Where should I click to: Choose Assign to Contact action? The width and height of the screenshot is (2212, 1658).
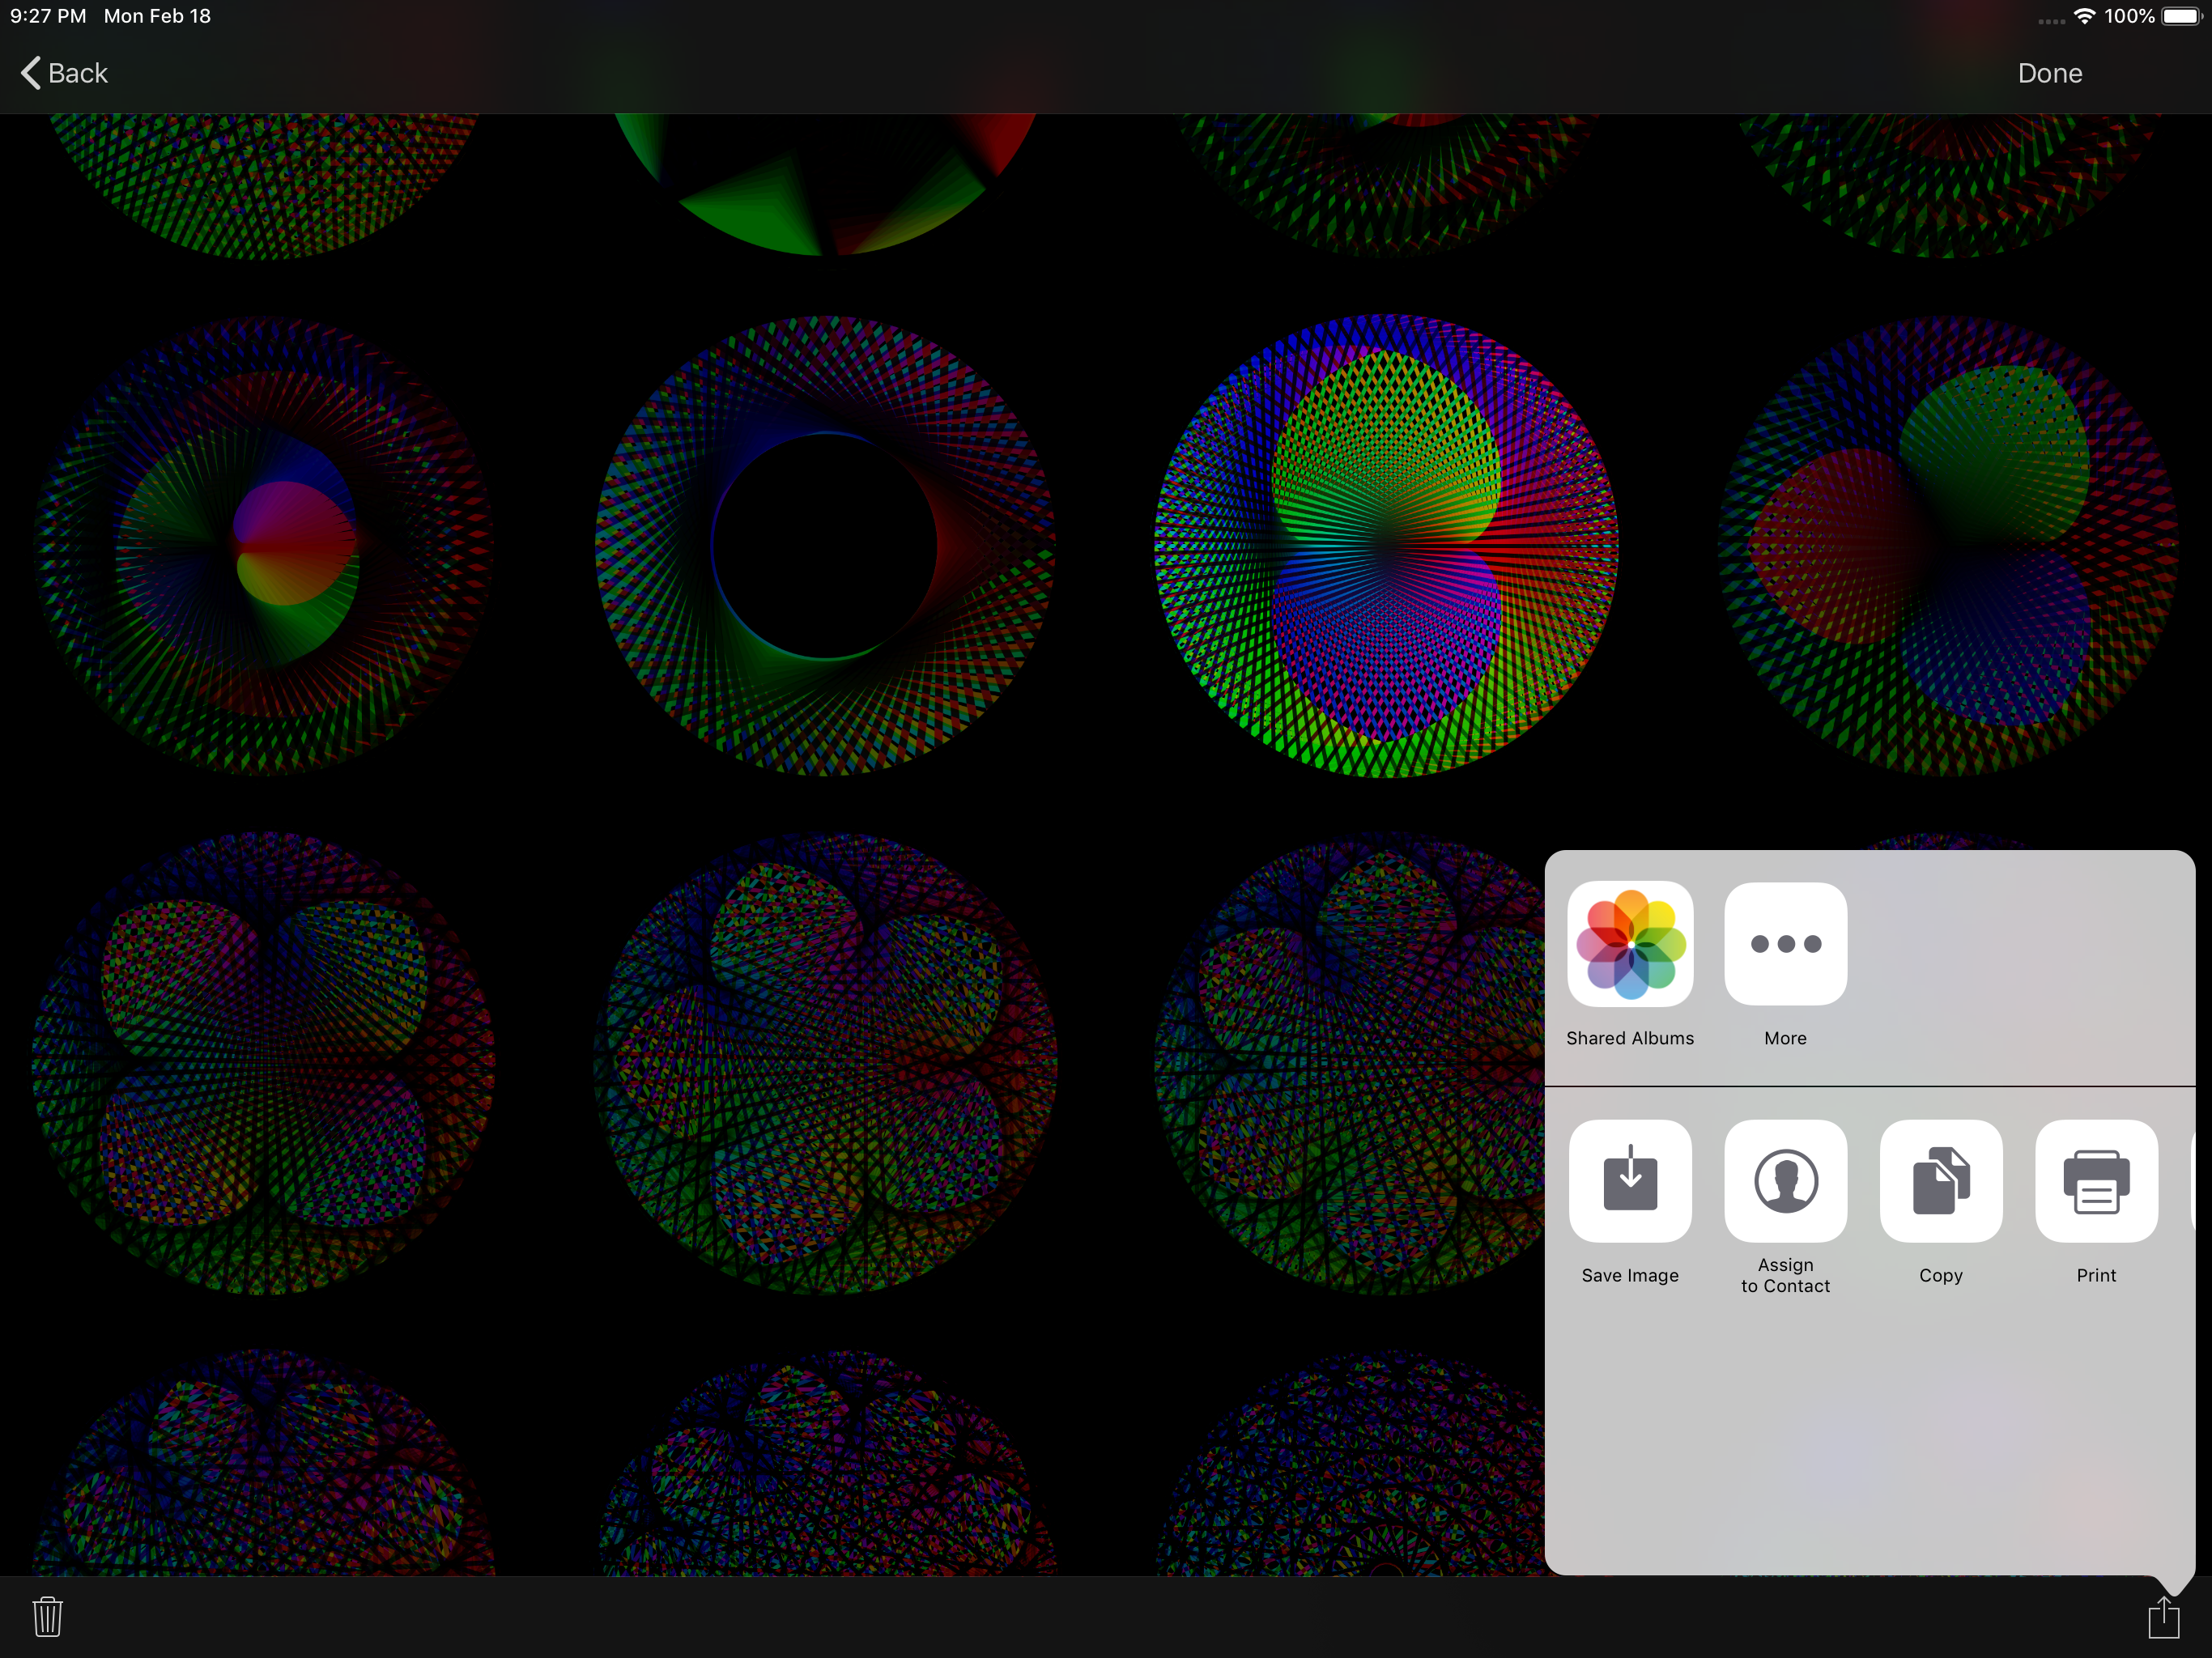(1785, 1180)
